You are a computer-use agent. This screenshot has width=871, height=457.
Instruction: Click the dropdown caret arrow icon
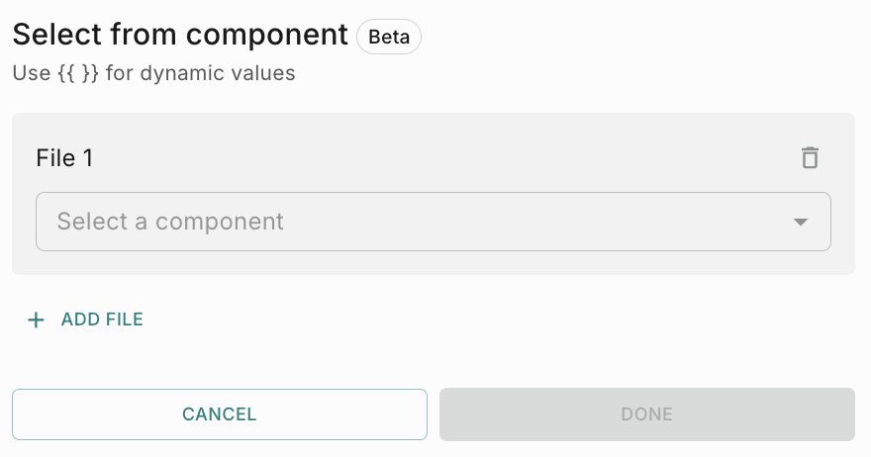tap(802, 222)
